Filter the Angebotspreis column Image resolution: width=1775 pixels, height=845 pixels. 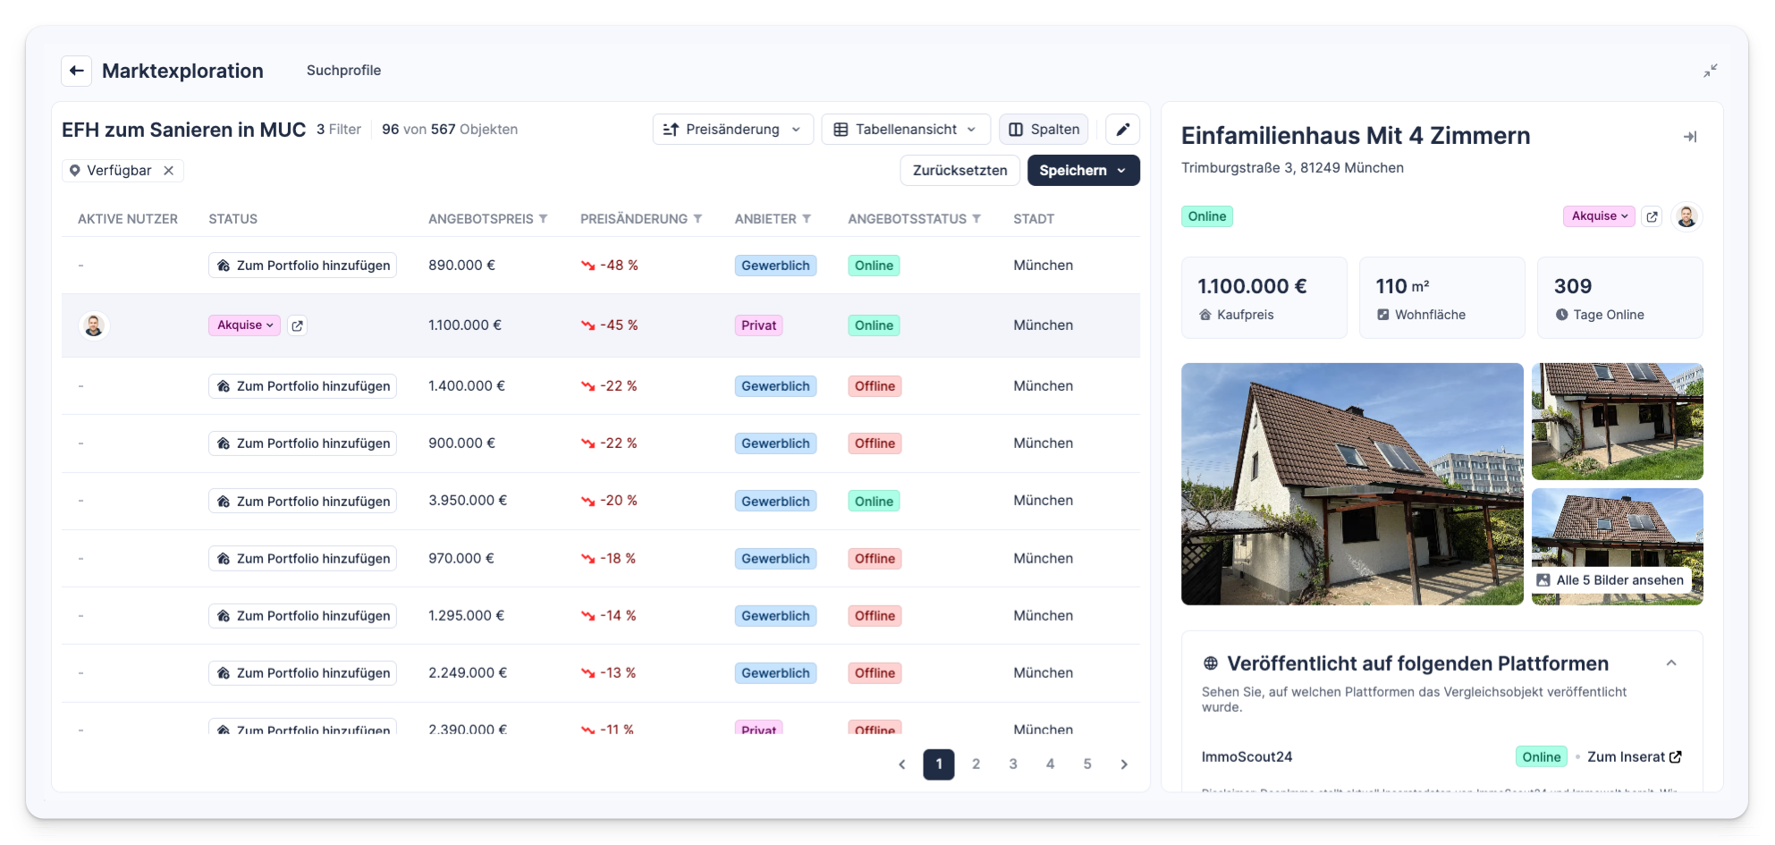[x=543, y=219]
